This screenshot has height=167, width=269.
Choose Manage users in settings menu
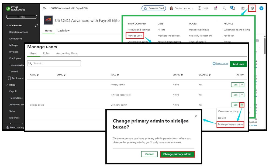click(135, 36)
